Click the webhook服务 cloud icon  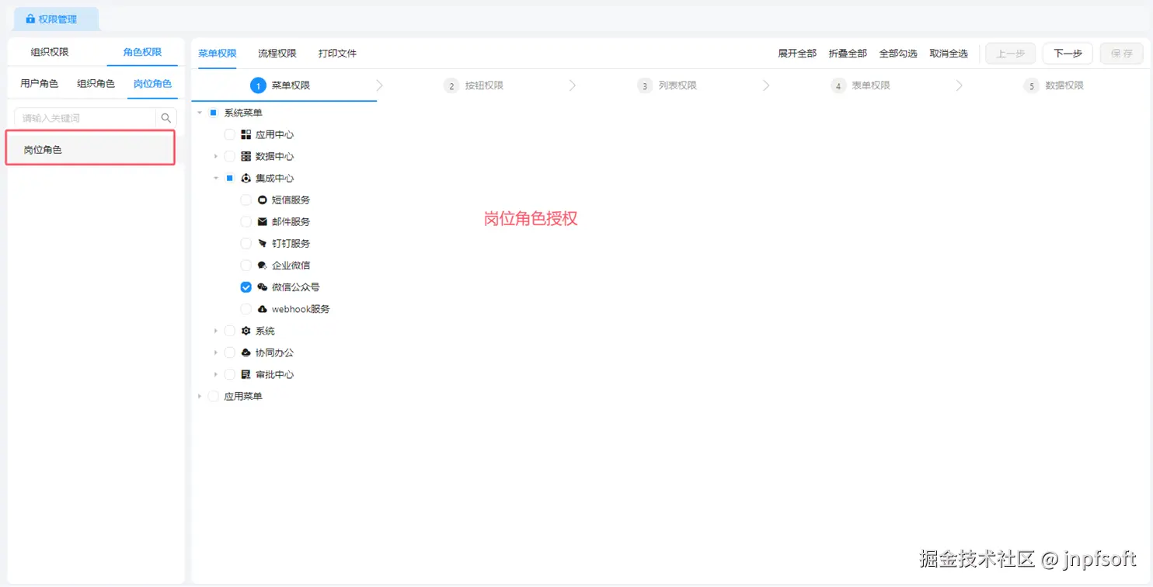coord(263,308)
